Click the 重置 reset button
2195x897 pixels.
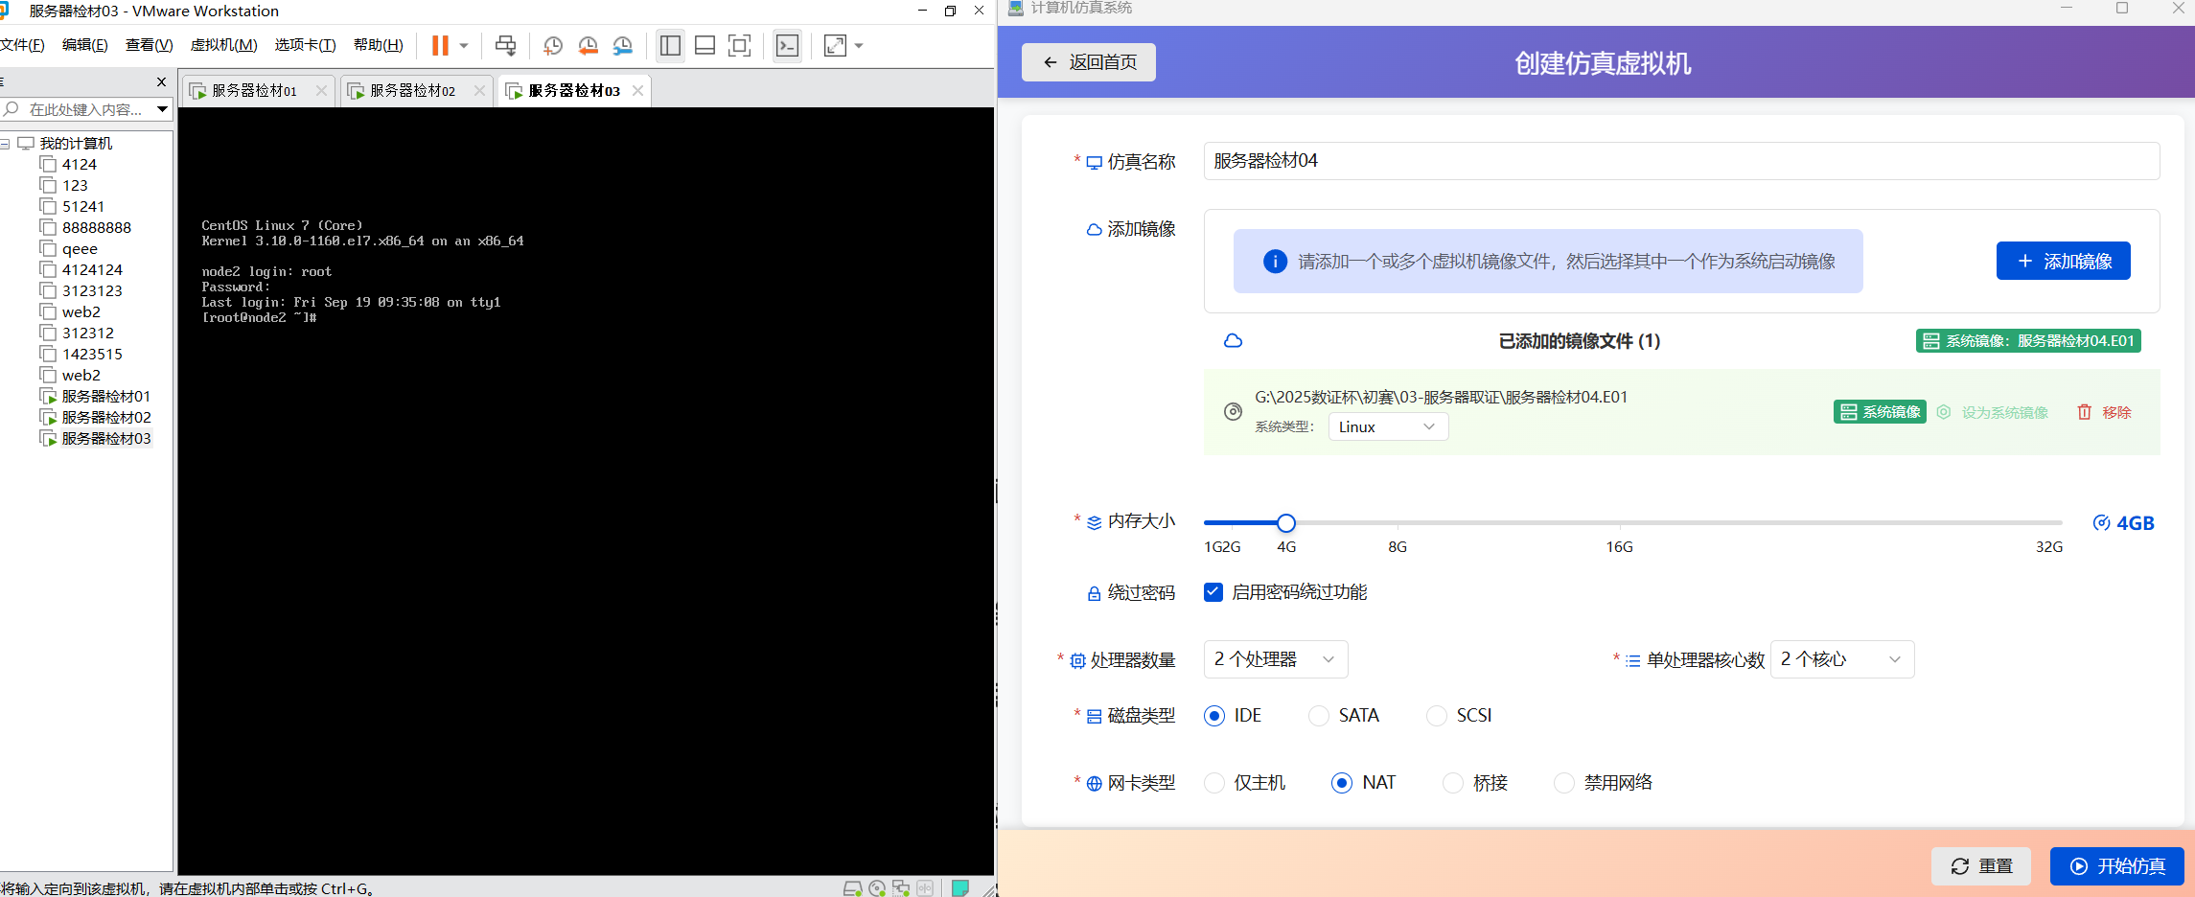coord(1981,866)
